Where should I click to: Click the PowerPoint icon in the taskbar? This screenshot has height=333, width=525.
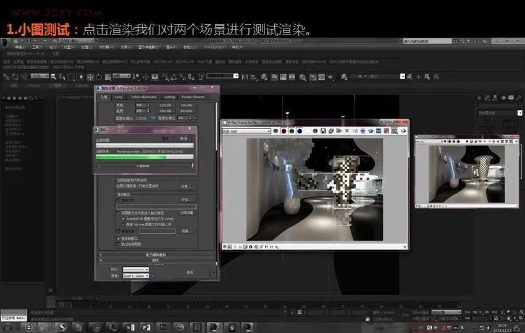tap(146, 327)
